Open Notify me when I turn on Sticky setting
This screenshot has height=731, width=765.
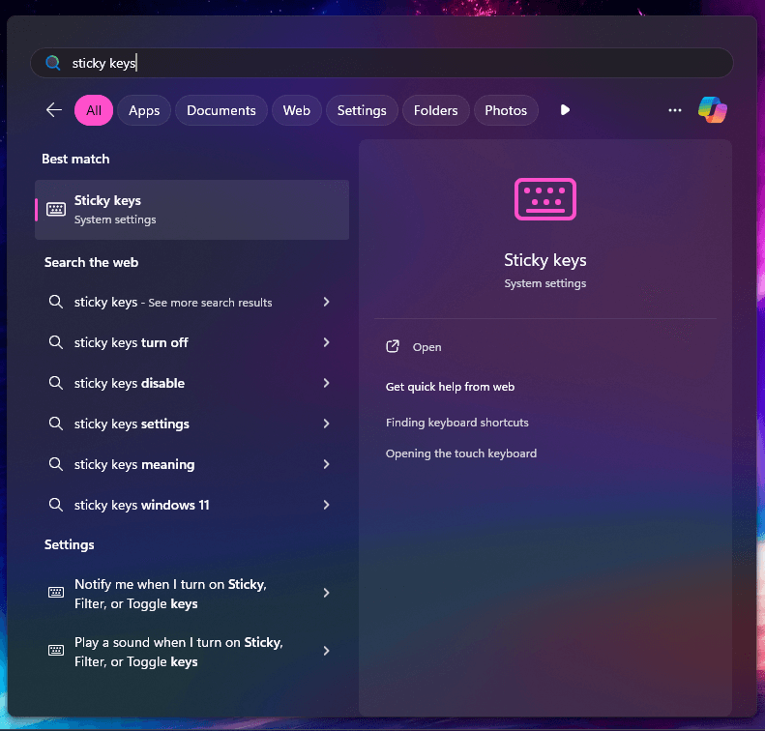pos(191,593)
